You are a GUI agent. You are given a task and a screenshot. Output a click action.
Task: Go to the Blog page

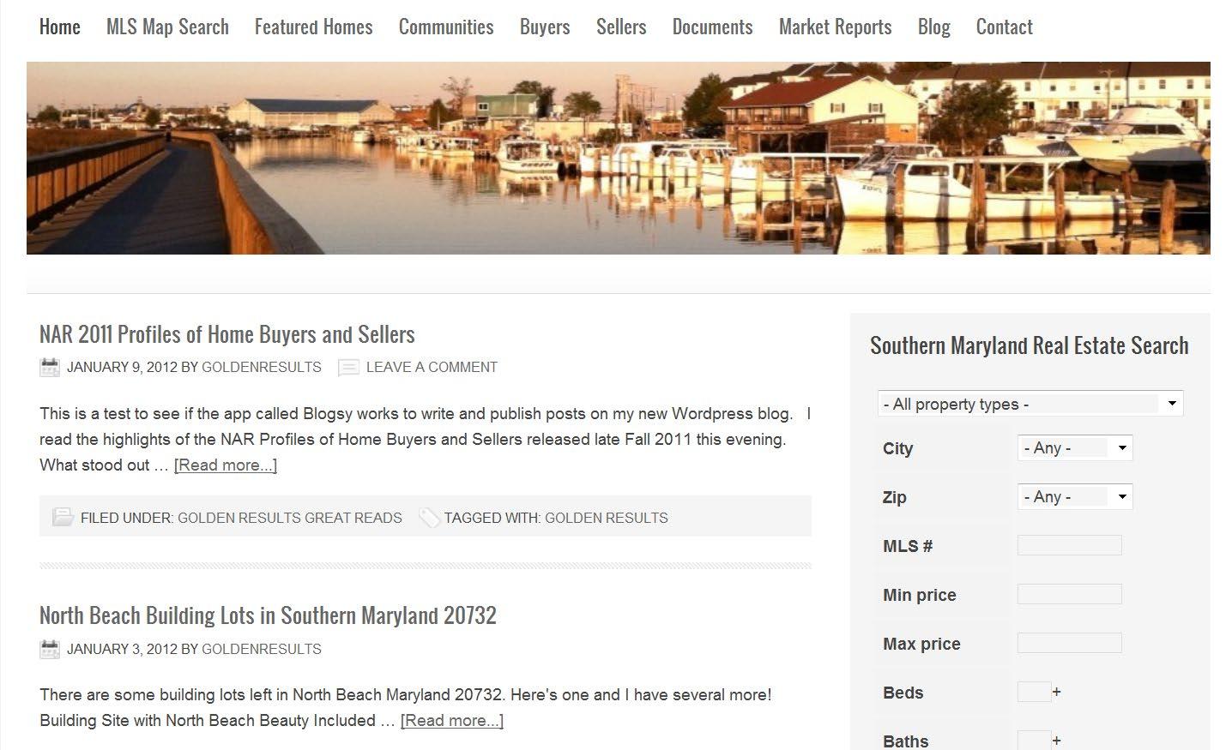[x=933, y=27]
